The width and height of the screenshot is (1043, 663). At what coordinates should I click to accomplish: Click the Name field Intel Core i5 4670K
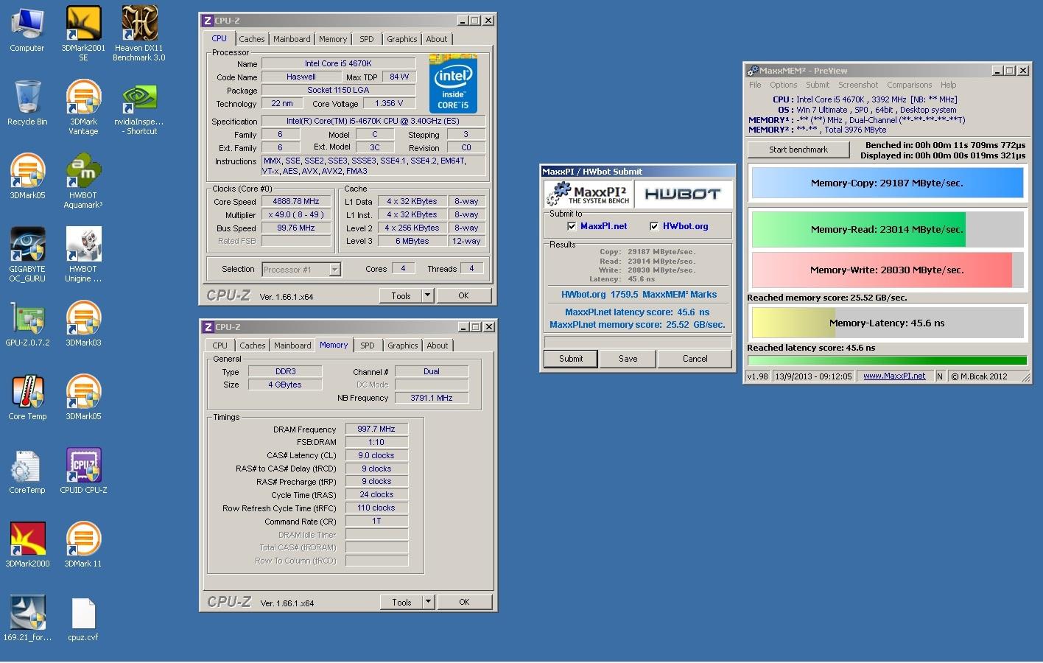click(338, 63)
